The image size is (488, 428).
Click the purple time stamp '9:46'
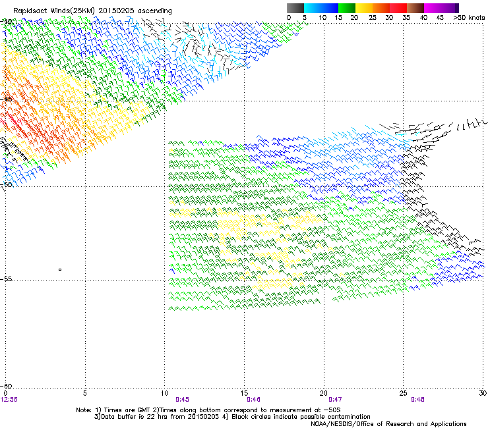click(x=253, y=400)
